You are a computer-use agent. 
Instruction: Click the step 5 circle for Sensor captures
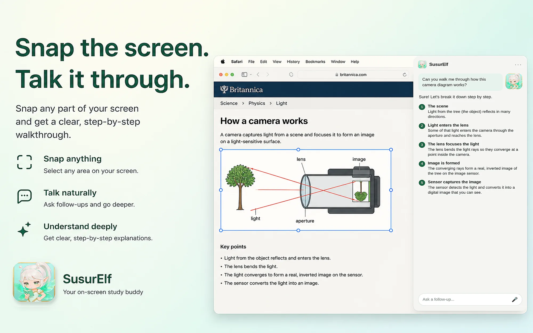[x=422, y=183]
